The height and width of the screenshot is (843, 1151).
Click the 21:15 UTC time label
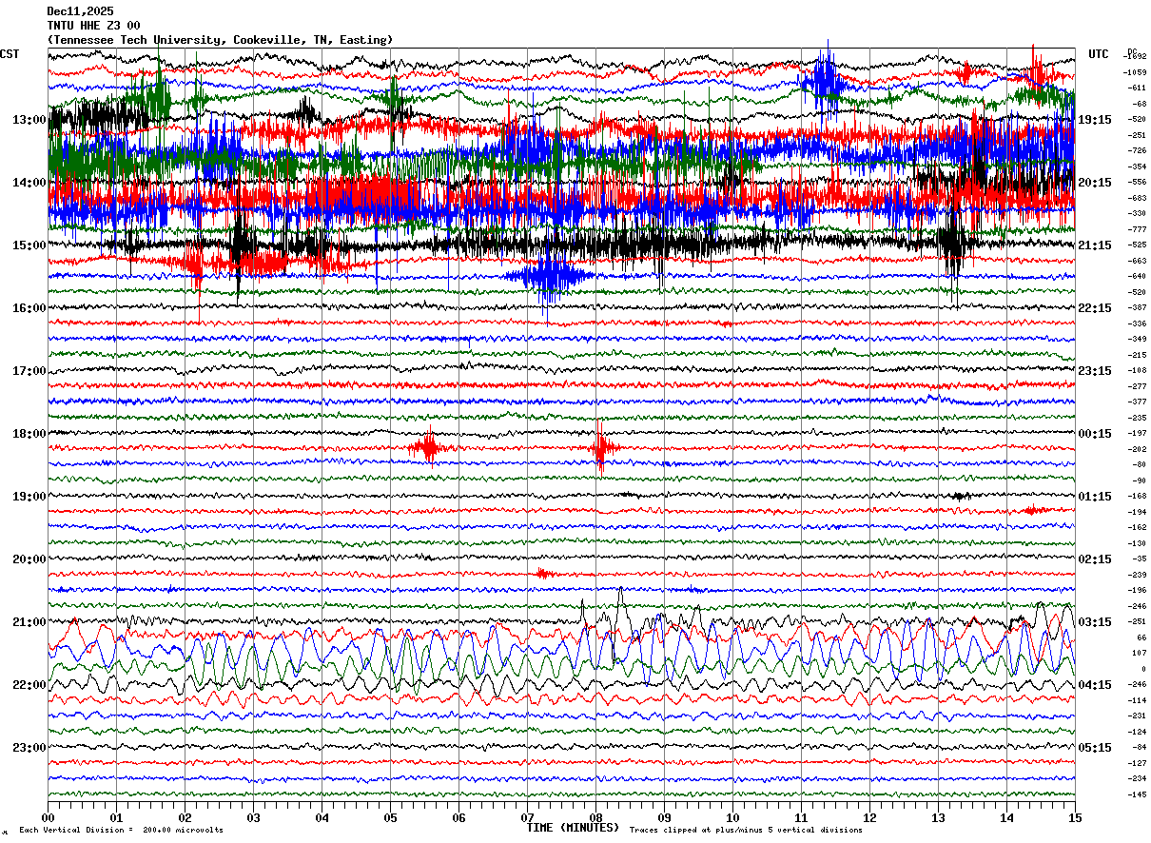coord(1095,245)
